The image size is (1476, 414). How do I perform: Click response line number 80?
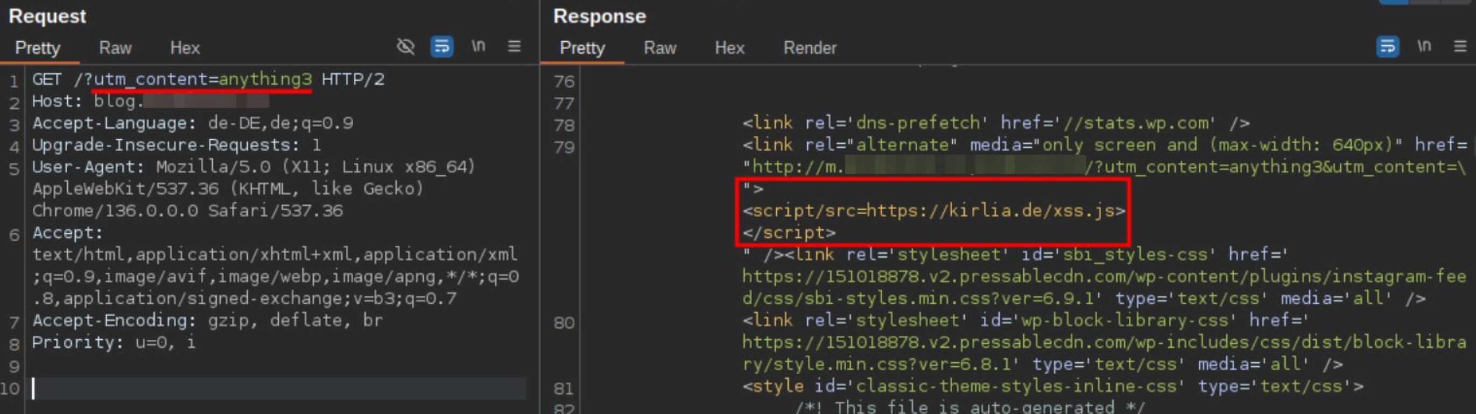coord(564,323)
